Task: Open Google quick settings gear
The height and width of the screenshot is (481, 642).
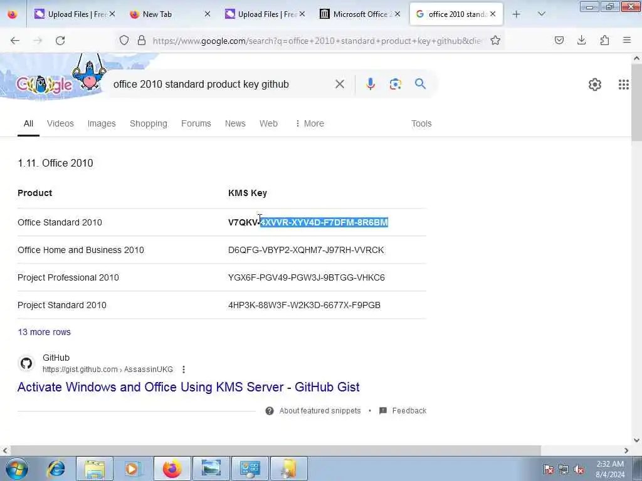Action: [595, 85]
